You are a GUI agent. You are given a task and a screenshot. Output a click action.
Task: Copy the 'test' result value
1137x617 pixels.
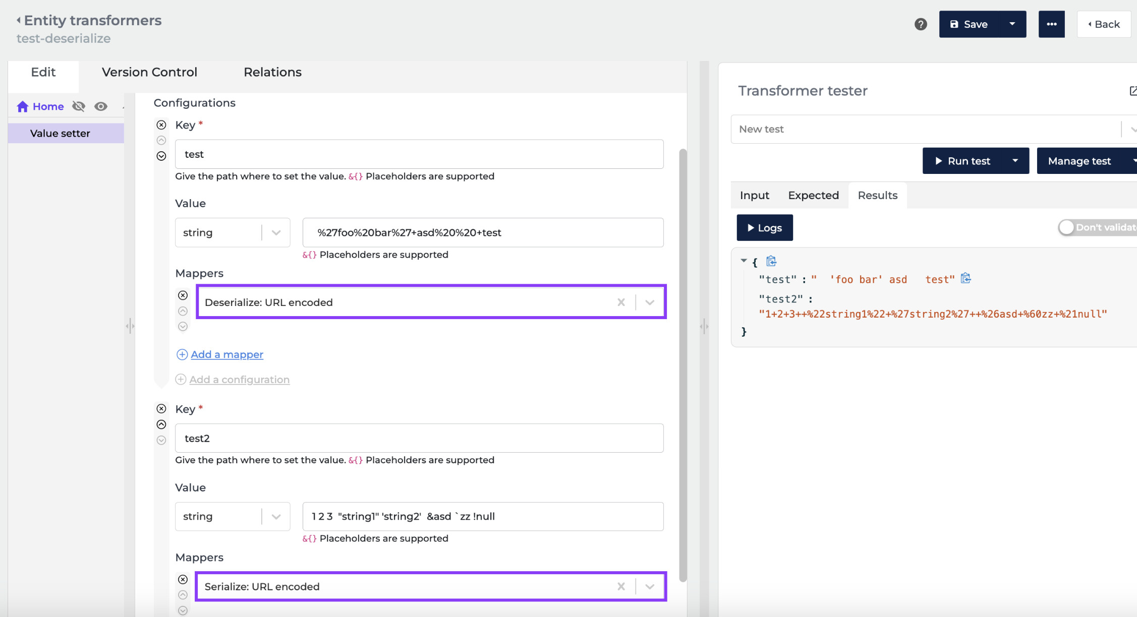[965, 279]
